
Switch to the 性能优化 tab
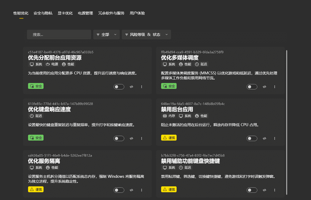(21, 13)
